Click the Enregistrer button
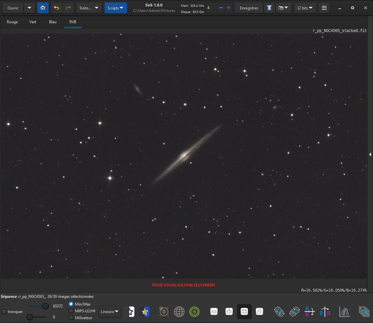The height and width of the screenshot is (323, 373). pos(249,8)
